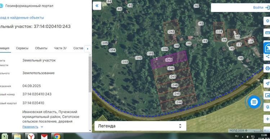This screenshot has height=139, width=270.
Task: Click the share map icon
Action: point(267,56)
